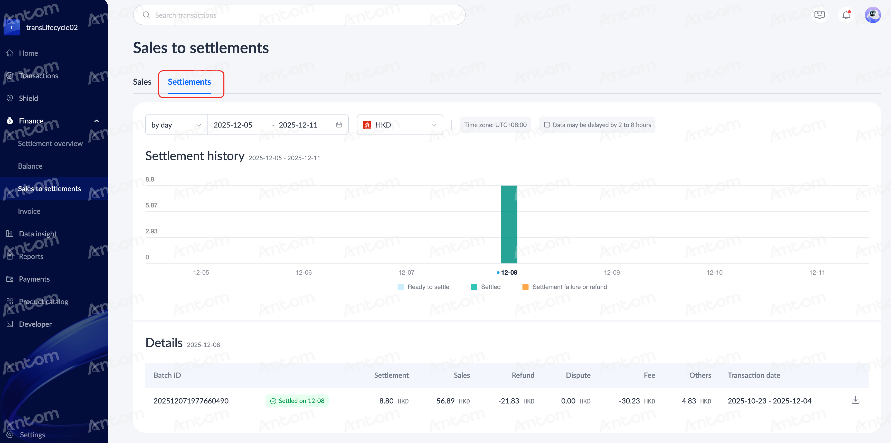891x443 pixels.
Task: Click the Batch ID column header
Action: click(x=167, y=375)
